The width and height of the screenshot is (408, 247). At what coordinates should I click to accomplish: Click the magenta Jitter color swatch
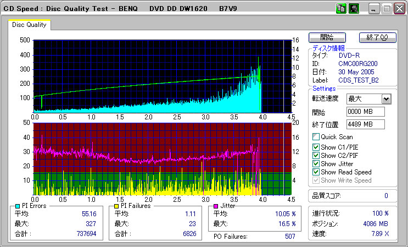point(216,206)
